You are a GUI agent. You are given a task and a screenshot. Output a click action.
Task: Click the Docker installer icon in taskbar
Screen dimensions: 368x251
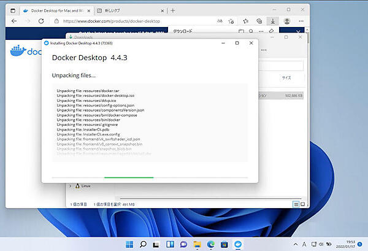[x=239, y=244]
